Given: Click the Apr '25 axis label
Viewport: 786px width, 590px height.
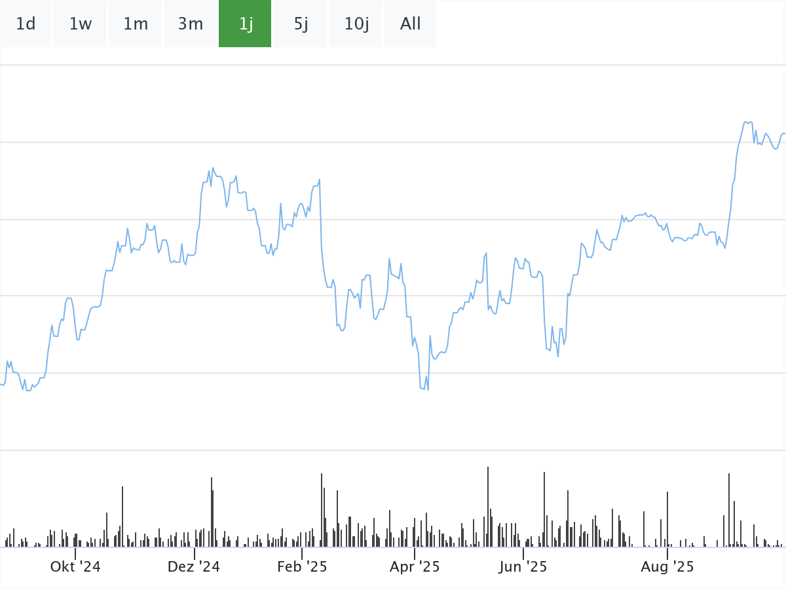Looking at the screenshot, I should coord(415,566).
